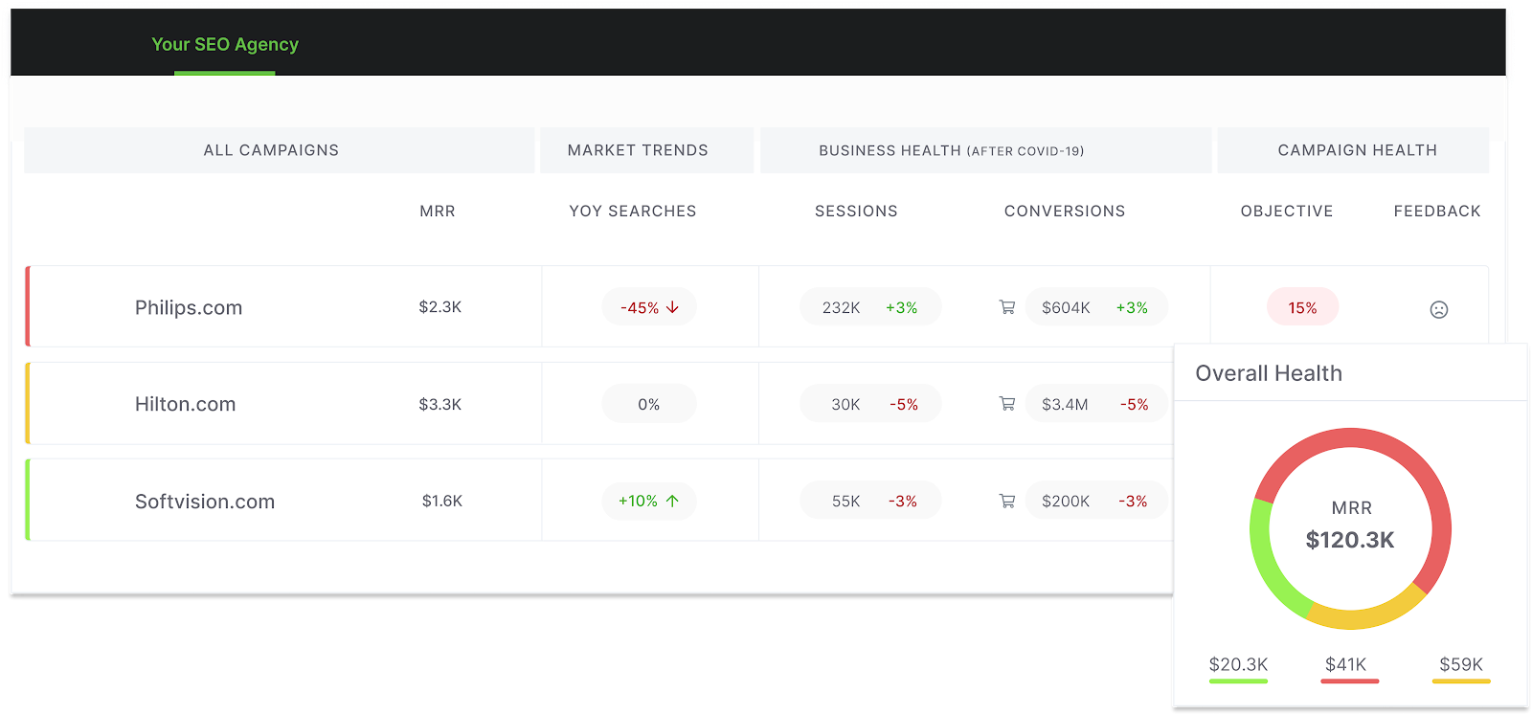
Task: Open the Philips.com campaign
Action: (189, 307)
